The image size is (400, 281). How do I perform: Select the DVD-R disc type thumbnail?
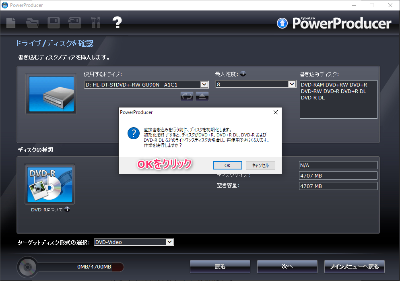pos(50,184)
